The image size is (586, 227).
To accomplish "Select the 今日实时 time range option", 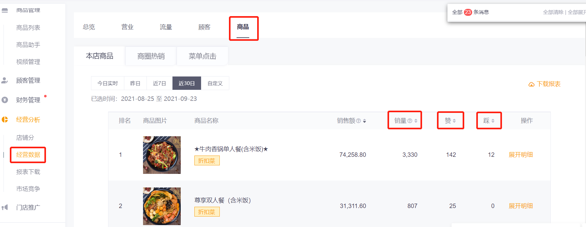I will tap(107, 83).
